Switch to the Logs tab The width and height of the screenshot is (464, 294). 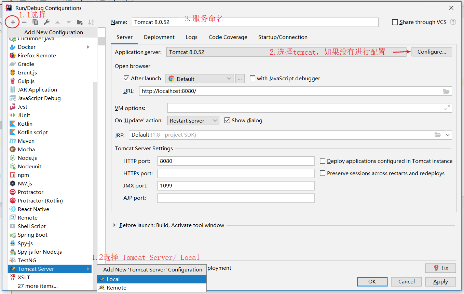point(192,37)
